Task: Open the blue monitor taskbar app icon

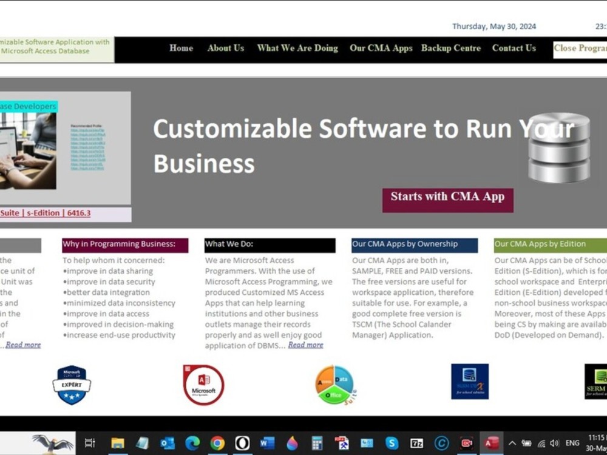Action: click(367, 443)
